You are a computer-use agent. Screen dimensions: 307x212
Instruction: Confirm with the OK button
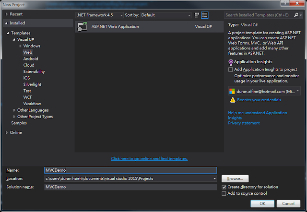(x=262, y=203)
